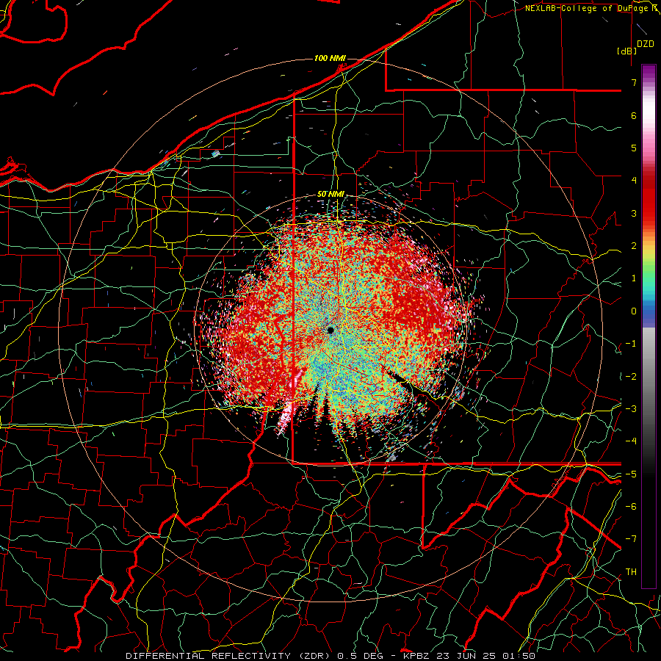Screen dimensions: 661x661
Task: Click the red segment of the color bar
Action: tap(649, 198)
